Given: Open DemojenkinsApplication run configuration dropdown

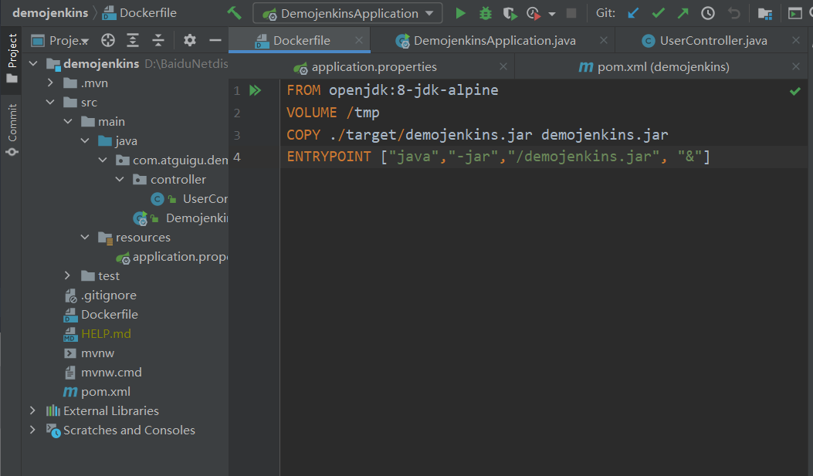Looking at the screenshot, I should [347, 13].
